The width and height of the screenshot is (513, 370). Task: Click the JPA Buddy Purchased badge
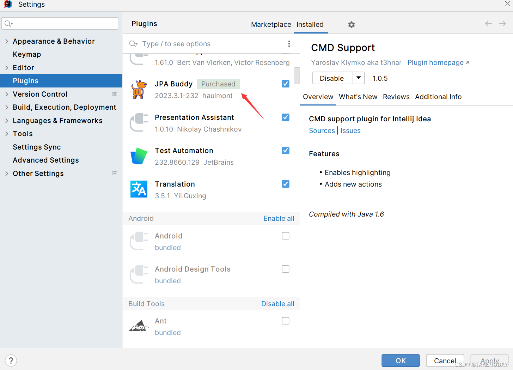[218, 84]
